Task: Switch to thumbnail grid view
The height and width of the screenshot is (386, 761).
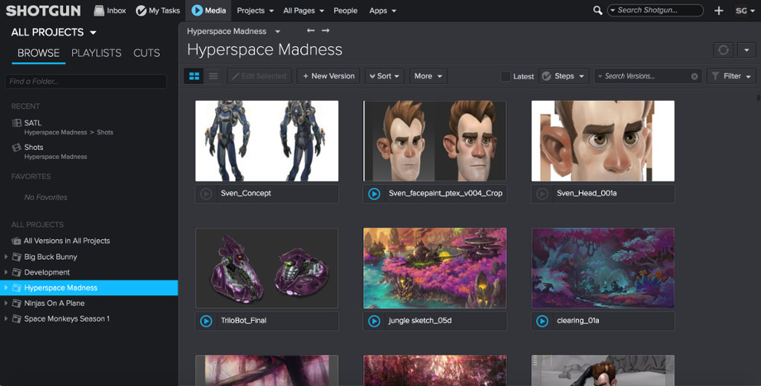Action: pyautogui.click(x=194, y=76)
